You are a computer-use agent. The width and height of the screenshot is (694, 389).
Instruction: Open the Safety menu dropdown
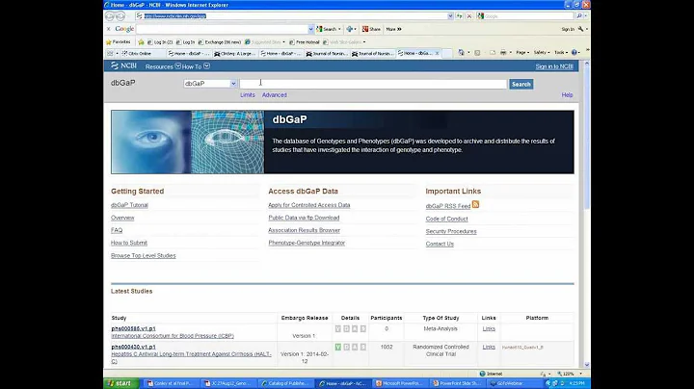pyautogui.click(x=542, y=53)
